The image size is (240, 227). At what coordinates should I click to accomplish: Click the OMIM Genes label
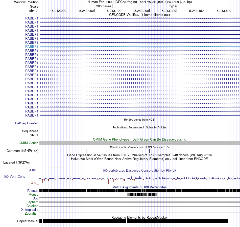pyautogui.click(x=29, y=143)
